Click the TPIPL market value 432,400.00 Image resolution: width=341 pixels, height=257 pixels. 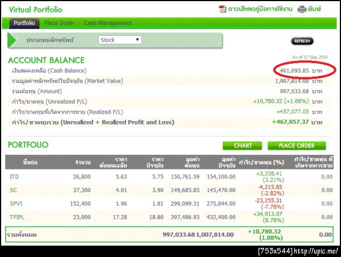(x=221, y=217)
